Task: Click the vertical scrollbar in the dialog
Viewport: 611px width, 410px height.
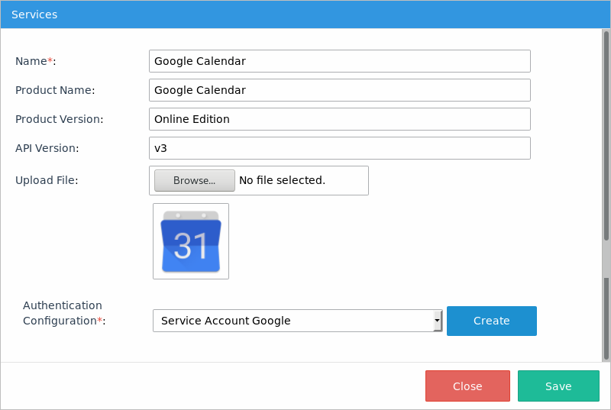Action: [x=606, y=153]
